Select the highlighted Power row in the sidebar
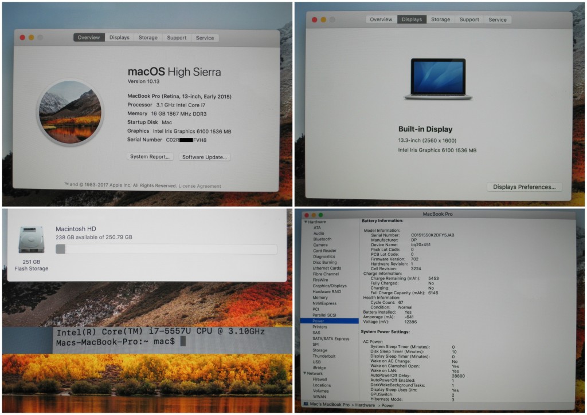This screenshot has height=415, width=587. point(330,321)
